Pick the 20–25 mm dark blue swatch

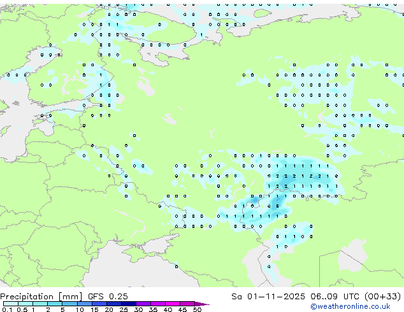pos(113,304)
